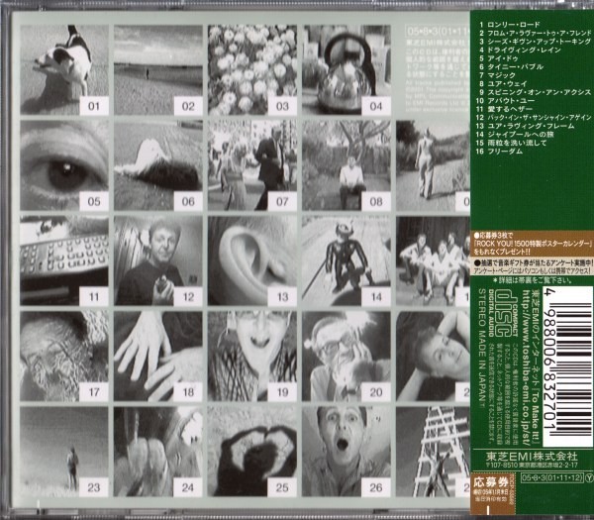Click the blurry hand photo 24
Image resolution: width=594 pixels, height=520 pixels.
[x=158, y=452]
